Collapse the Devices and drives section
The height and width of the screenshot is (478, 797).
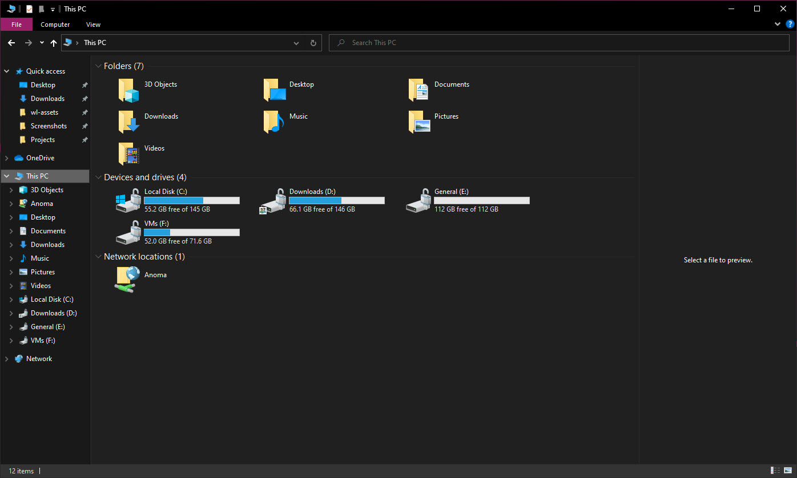click(98, 177)
